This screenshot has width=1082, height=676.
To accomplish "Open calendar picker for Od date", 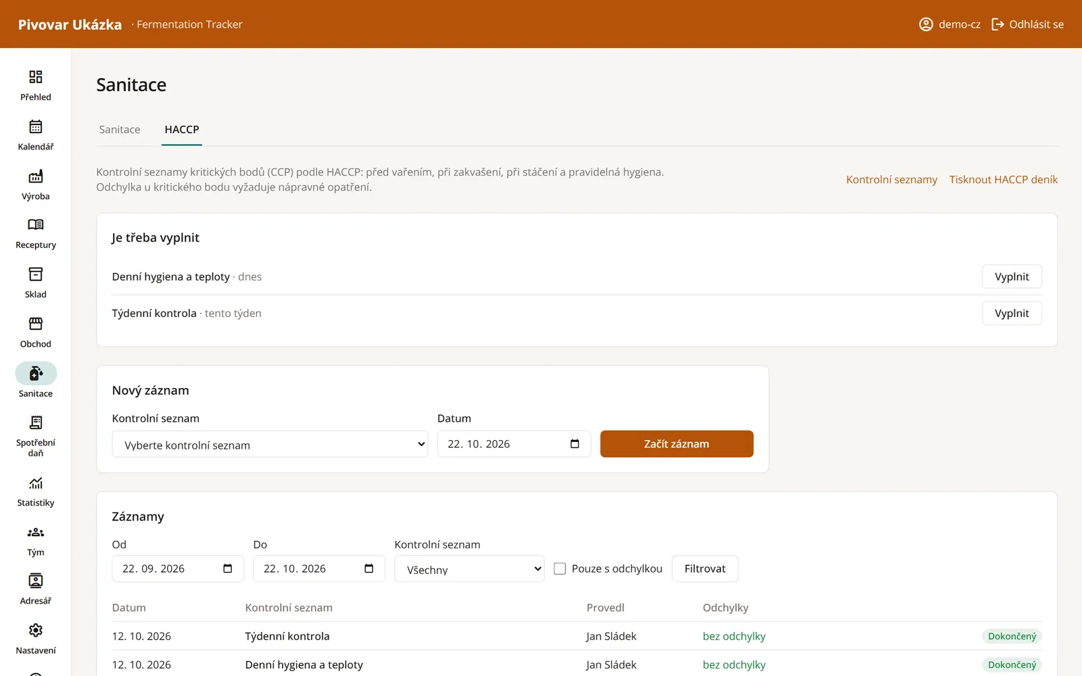I will [x=228, y=569].
